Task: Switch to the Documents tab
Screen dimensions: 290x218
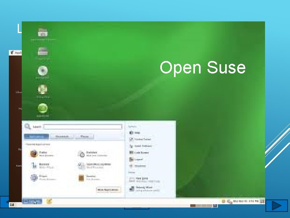Action: pos(62,136)
